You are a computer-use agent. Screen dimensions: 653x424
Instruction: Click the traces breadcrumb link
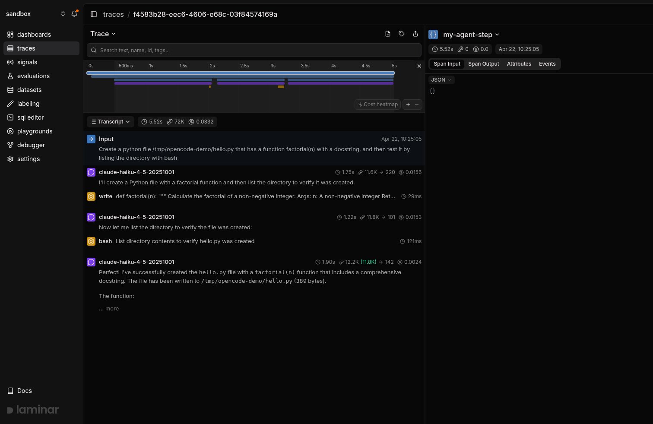pyautogui.click(x=114, y=14)
